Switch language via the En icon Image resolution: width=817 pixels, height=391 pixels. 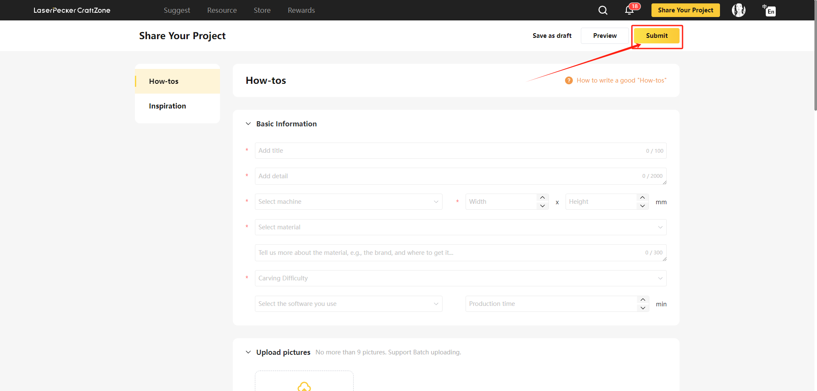click(x=769, y=11)
